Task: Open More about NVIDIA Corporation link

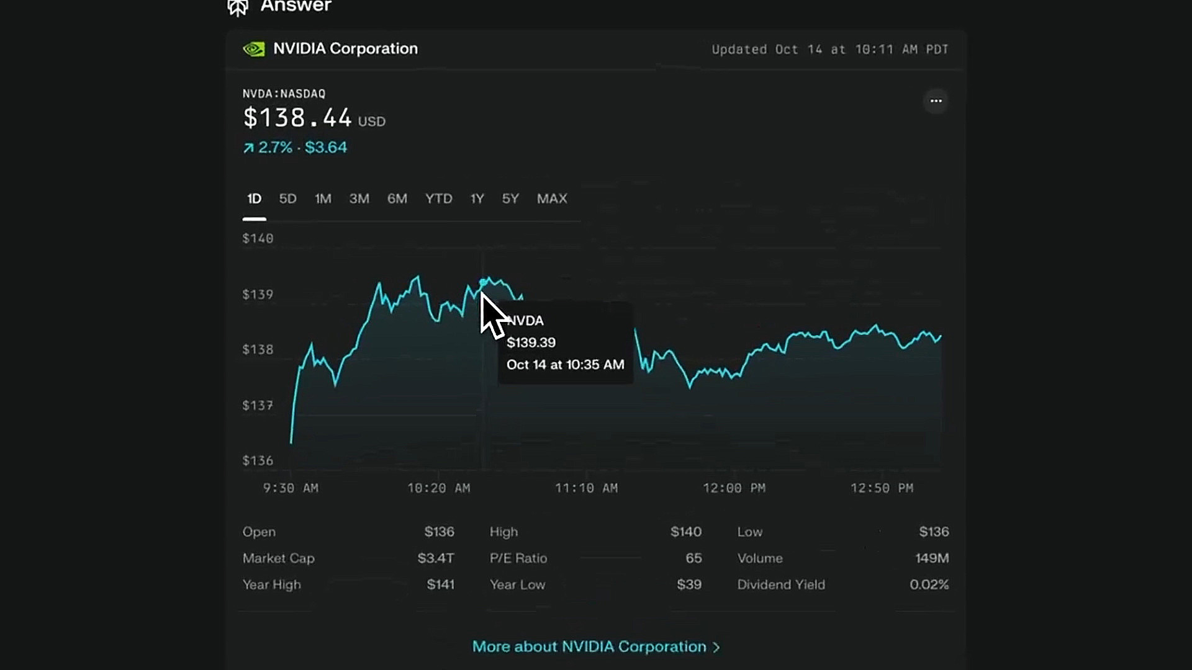Action: (589, 646)
